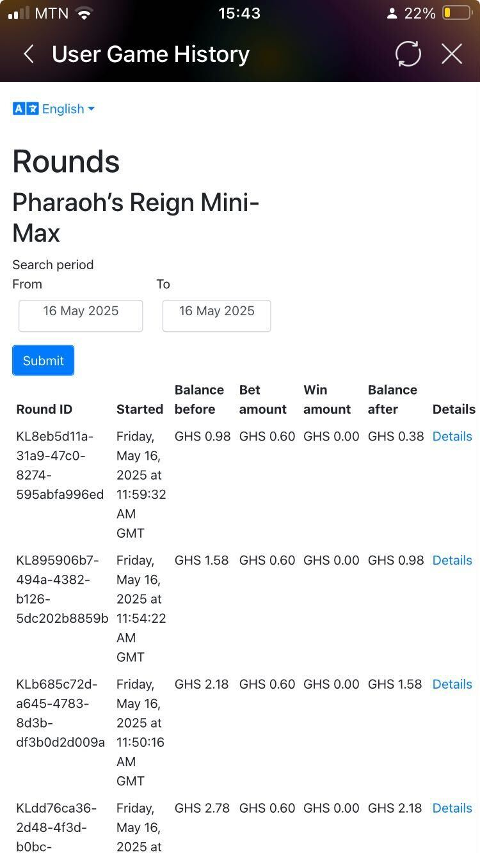The width and height of the screenshot is (480, 853).
Task: Tap the personal hotspot user icon
Action: click(x=392, y=13)
